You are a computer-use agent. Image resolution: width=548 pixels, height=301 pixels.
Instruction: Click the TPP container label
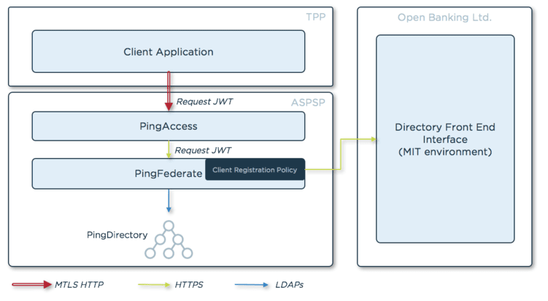[315, 17]
